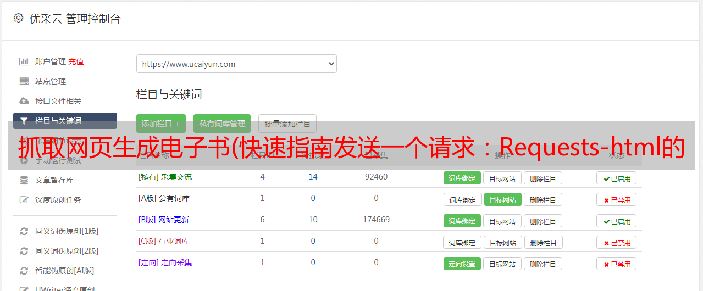Click 删除栏目 for 定向采集 row
703x291 pixels.
point(543,264)
